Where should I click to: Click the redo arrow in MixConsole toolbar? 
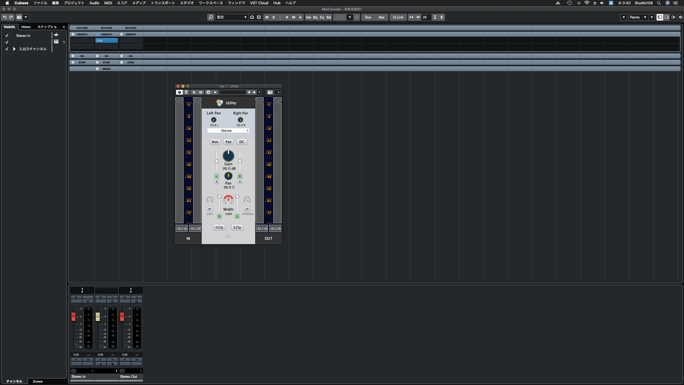coord(11,17)
